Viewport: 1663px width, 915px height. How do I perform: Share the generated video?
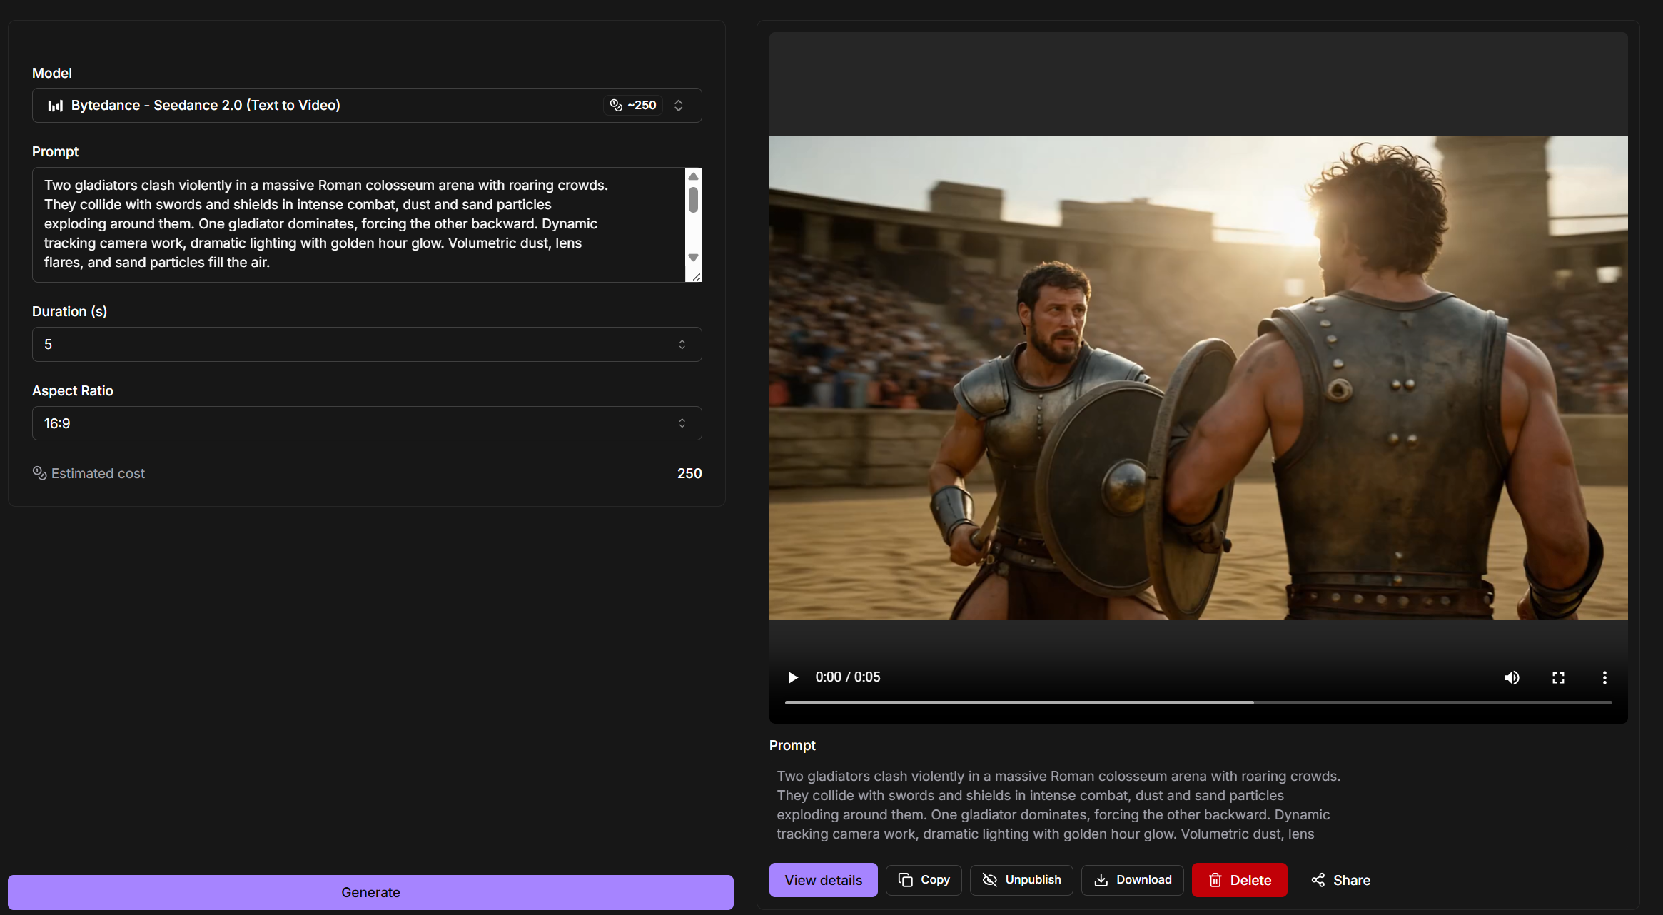coord(1340,880)
